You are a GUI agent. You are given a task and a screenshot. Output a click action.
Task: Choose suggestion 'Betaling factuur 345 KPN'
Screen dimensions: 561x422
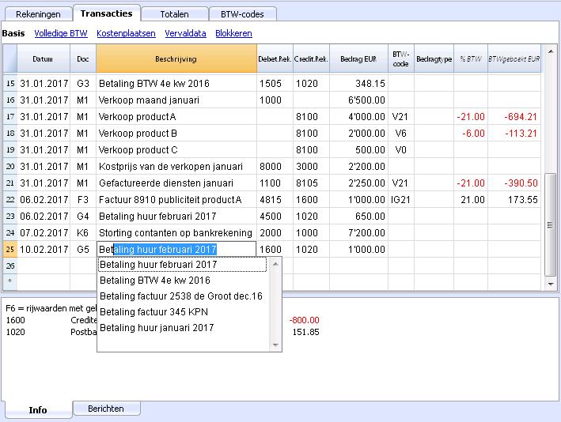(x=184, y=312)
